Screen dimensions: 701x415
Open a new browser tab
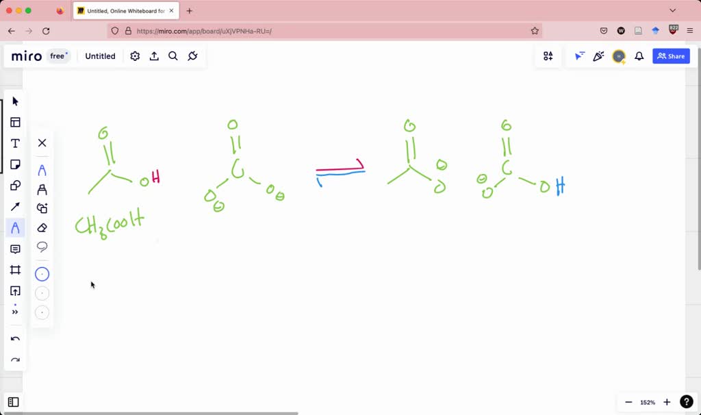[189, 11]
